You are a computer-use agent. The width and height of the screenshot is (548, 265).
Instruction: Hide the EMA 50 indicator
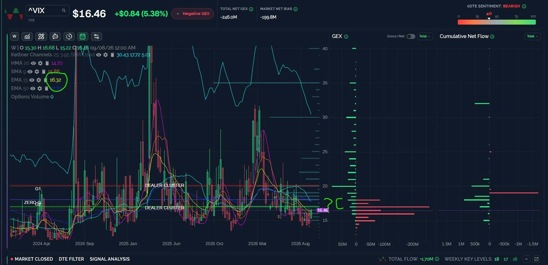[x=33, y=88]
